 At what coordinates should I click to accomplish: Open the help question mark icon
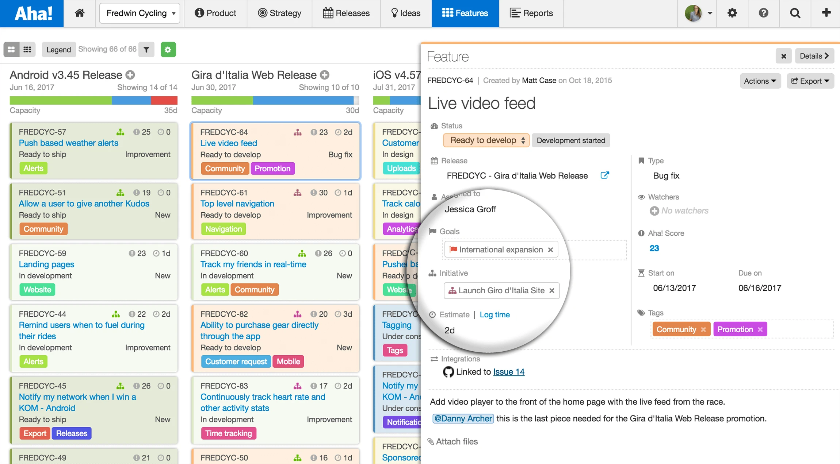pos(763,13)
